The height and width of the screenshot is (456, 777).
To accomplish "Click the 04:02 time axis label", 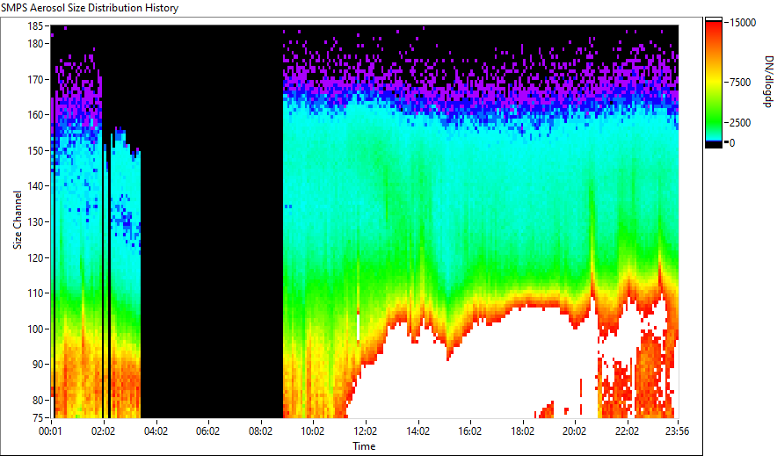I will coord(156,431).
